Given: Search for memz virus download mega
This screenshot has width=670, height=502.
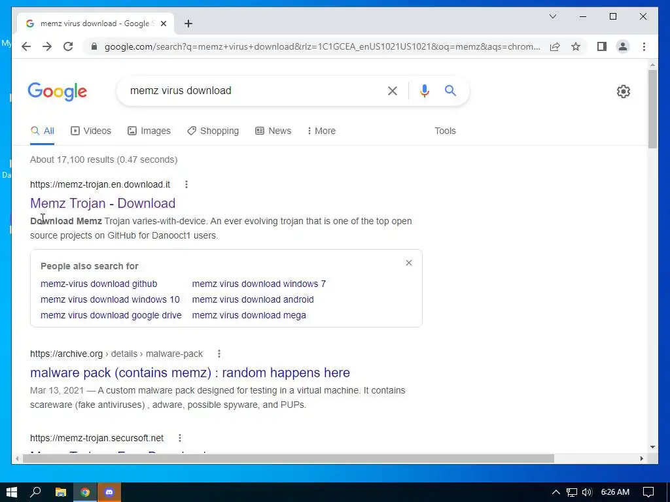Looking at the screenshot, I should pos(249,316).
